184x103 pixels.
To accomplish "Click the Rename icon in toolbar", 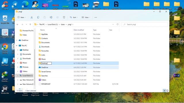I will [51, 17].
